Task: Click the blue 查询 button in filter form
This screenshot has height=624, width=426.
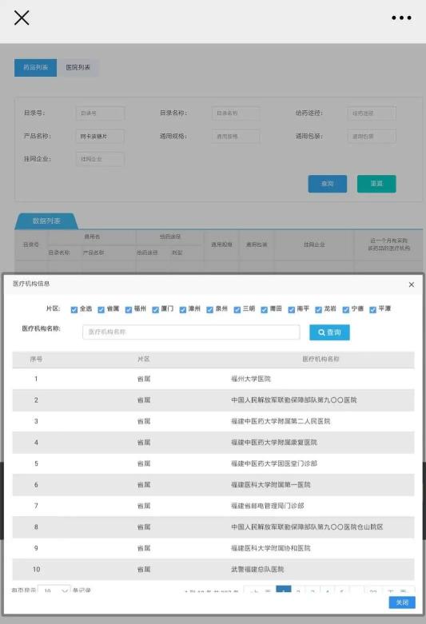Action: (327, 184)
